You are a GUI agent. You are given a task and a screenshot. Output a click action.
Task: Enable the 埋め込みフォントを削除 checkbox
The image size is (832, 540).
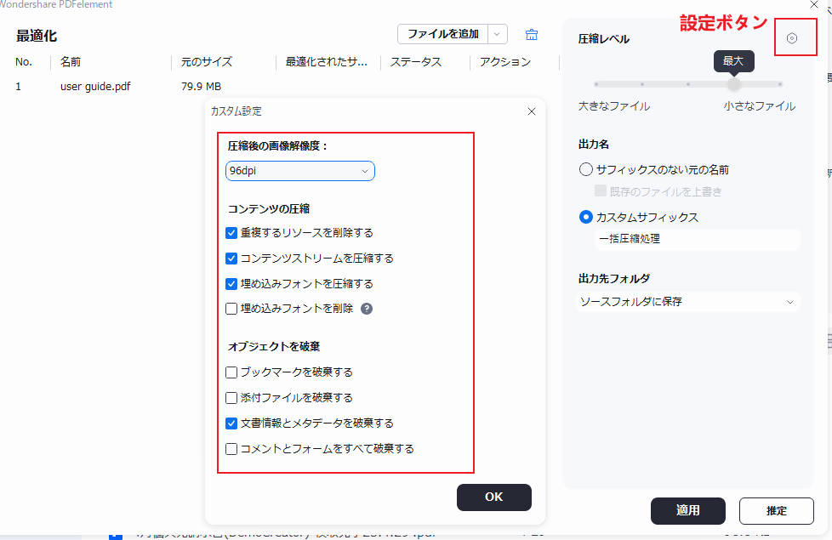(231, 308)
